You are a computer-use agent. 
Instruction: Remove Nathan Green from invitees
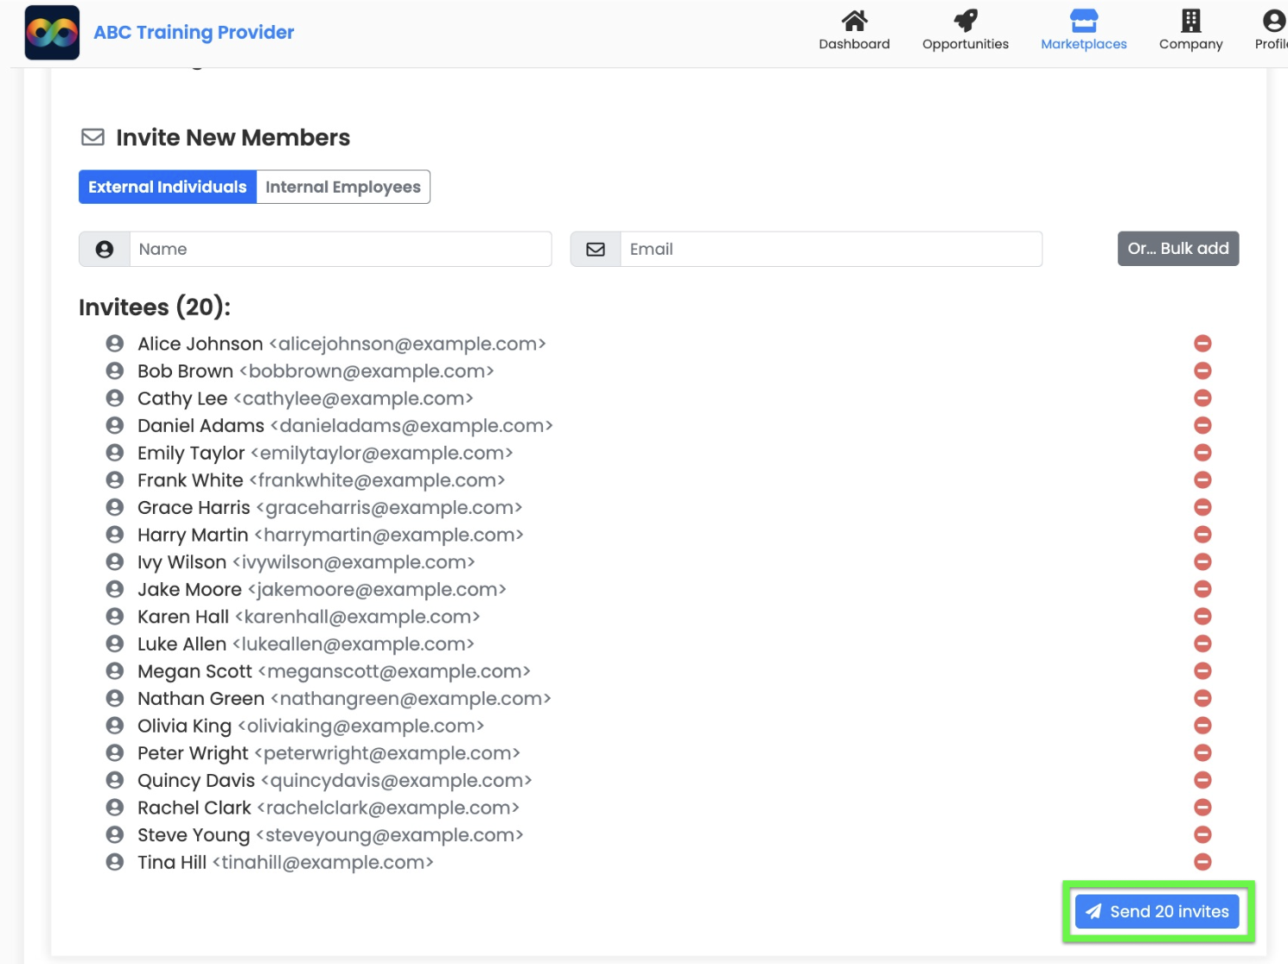coord(1202,698)
